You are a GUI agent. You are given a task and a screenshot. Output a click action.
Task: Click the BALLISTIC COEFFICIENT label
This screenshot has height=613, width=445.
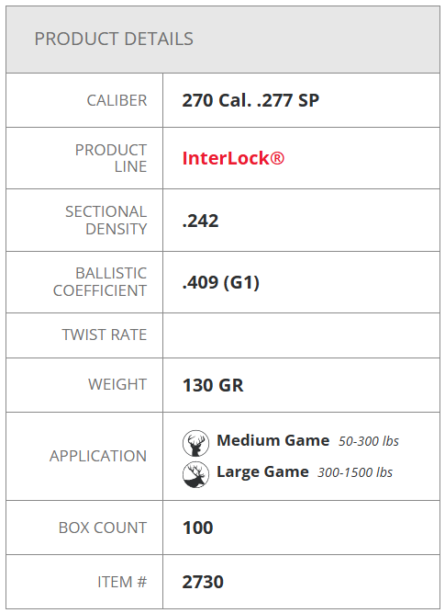pos(100,282)
